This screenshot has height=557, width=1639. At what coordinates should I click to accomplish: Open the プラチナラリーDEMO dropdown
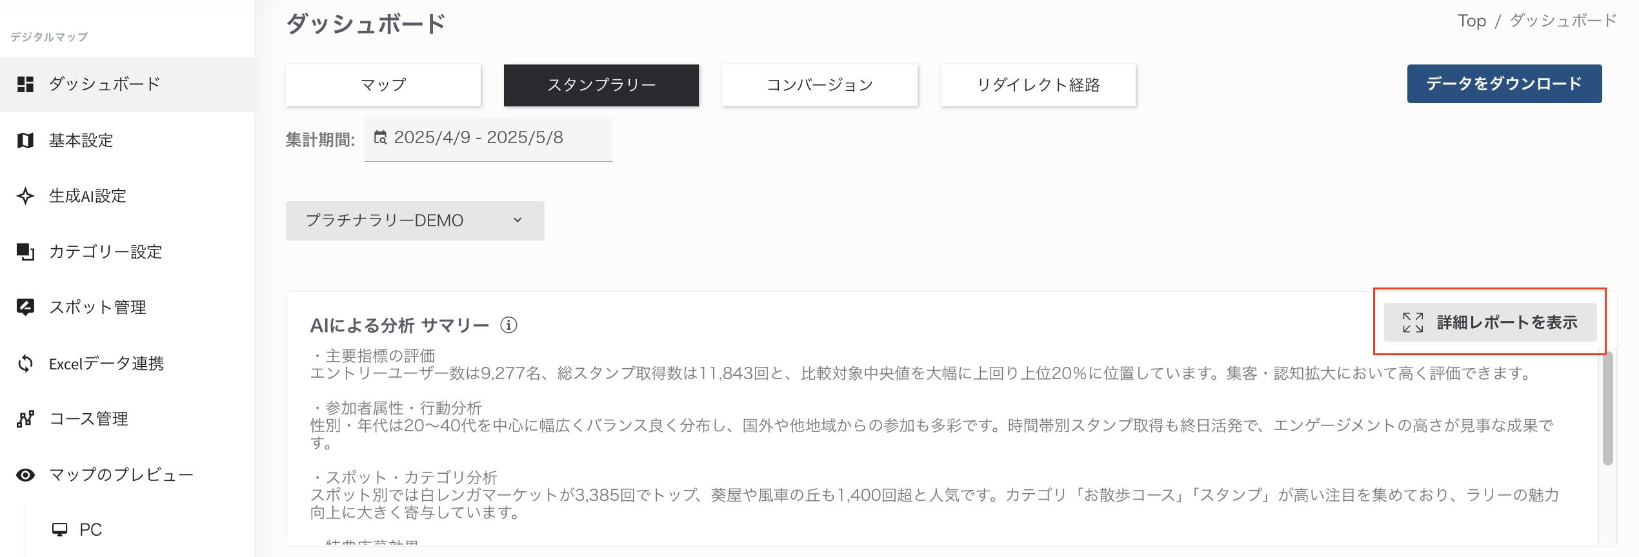pos(415,220)
